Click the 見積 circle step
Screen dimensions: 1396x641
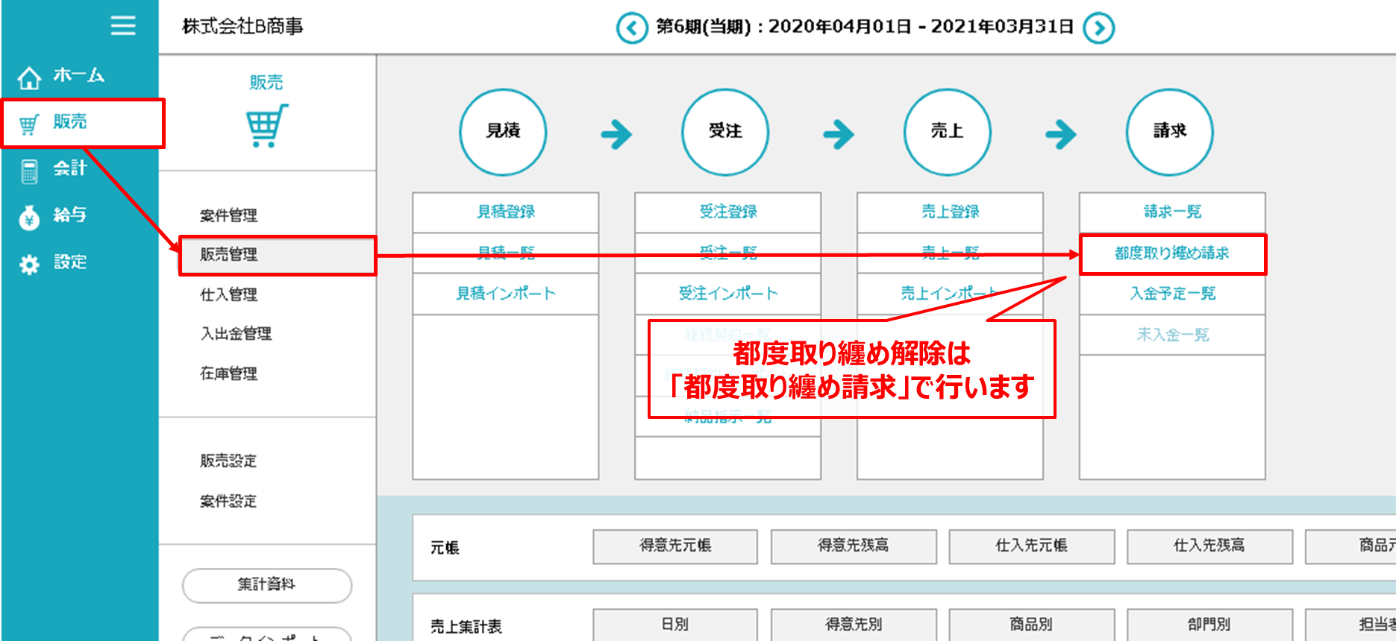503,132
